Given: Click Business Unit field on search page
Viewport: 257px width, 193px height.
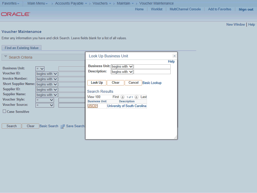Looking at the screenshot, I should pyautogui.click(x=72, y=69).
